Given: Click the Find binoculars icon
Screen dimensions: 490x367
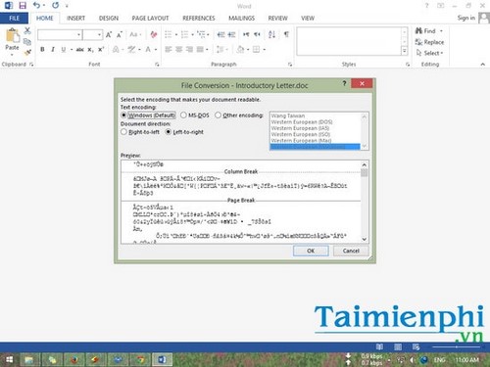Looking at the screenshot, I should coord(418,31).
